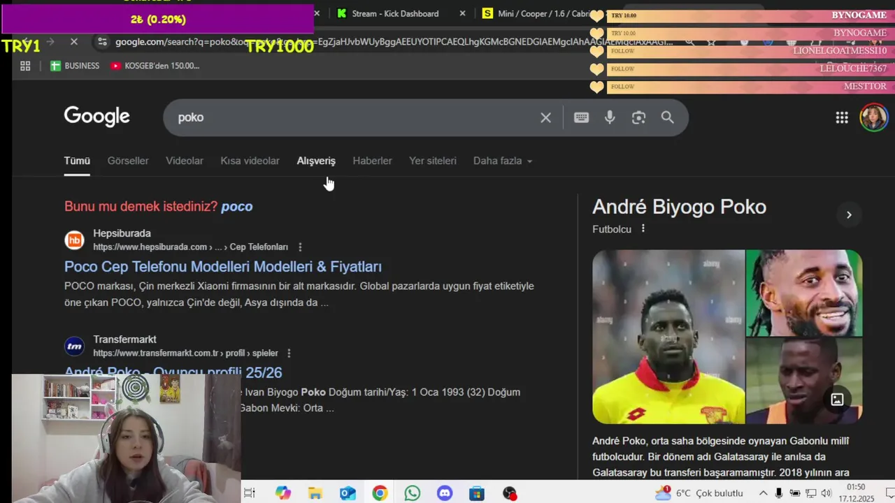Open three-dot options for the Transfermarkt result
The height and width of the screenshot is (503, 895).
tap(289, 353)
